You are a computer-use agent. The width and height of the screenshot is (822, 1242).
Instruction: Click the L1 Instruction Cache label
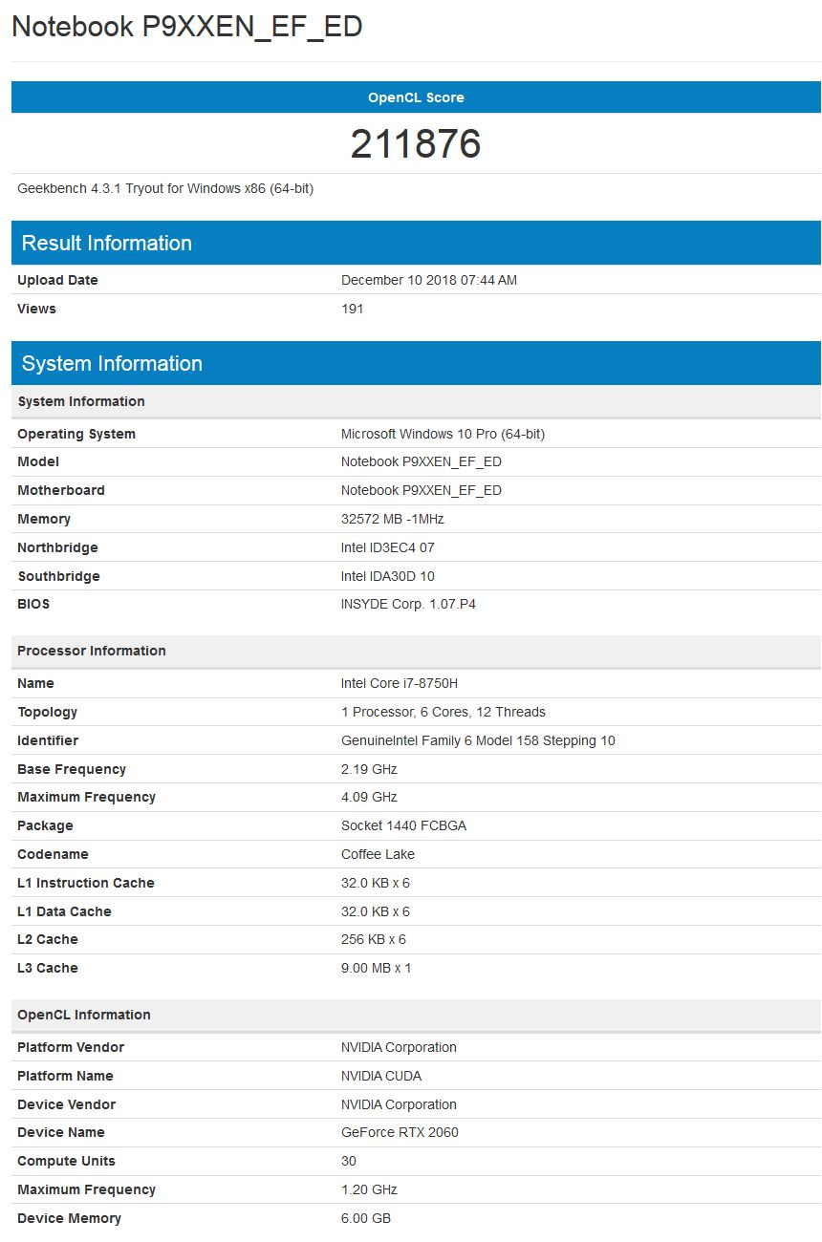(x=86, y=883)
